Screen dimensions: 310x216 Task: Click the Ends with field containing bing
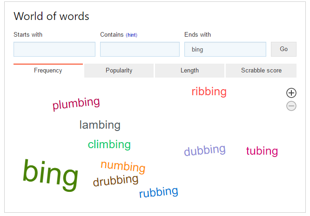pyautogui.click(x=225, y=49)
